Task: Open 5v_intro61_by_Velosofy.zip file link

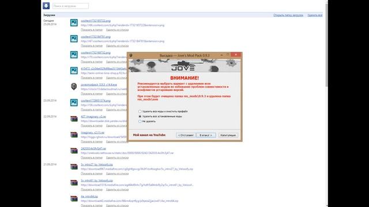Action: pos(97,181)
